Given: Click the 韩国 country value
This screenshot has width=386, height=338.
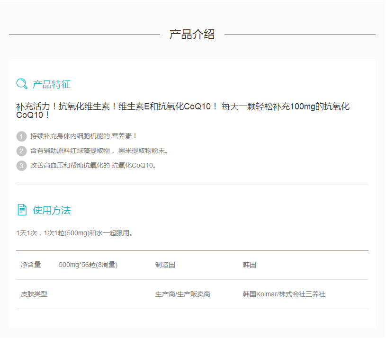Looking at the screenshot, I should pyautogui.click(x=250, y=265).
